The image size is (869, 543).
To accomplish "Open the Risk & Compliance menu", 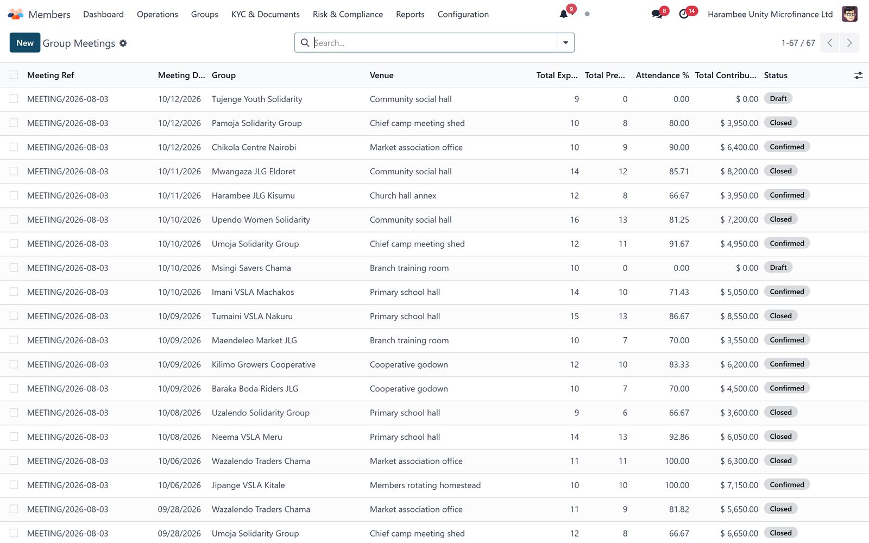I will point(348,14).
